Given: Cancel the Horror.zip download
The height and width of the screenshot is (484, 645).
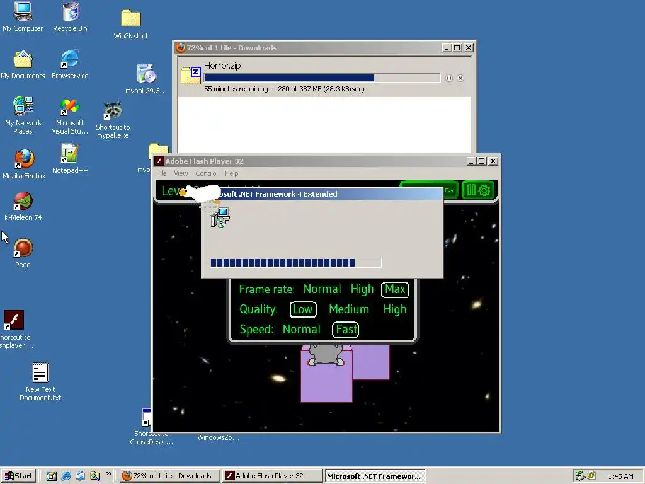Looking at the screenshot, I should (x=460, y=78).
